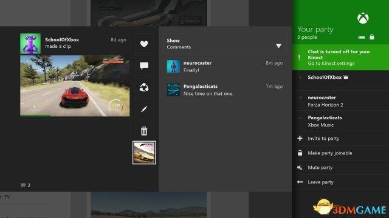Click the green progress bar under clip
Viewport: 389px width, 218px height.
pyautogui.click(x=35, y=115)
